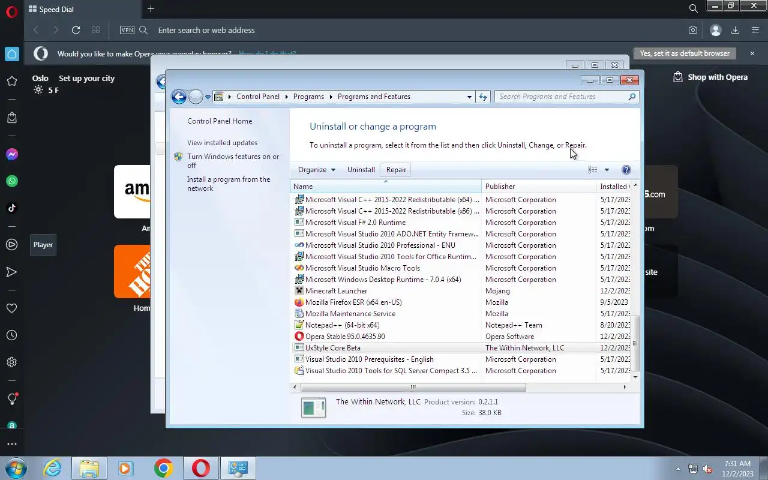
Task: Dismiss the default browser banner
Action: click(752, 53)
